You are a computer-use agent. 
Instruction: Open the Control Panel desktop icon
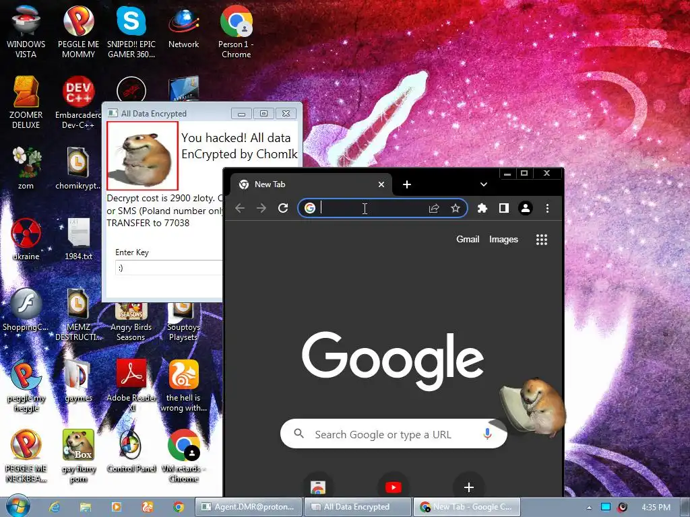131,450
